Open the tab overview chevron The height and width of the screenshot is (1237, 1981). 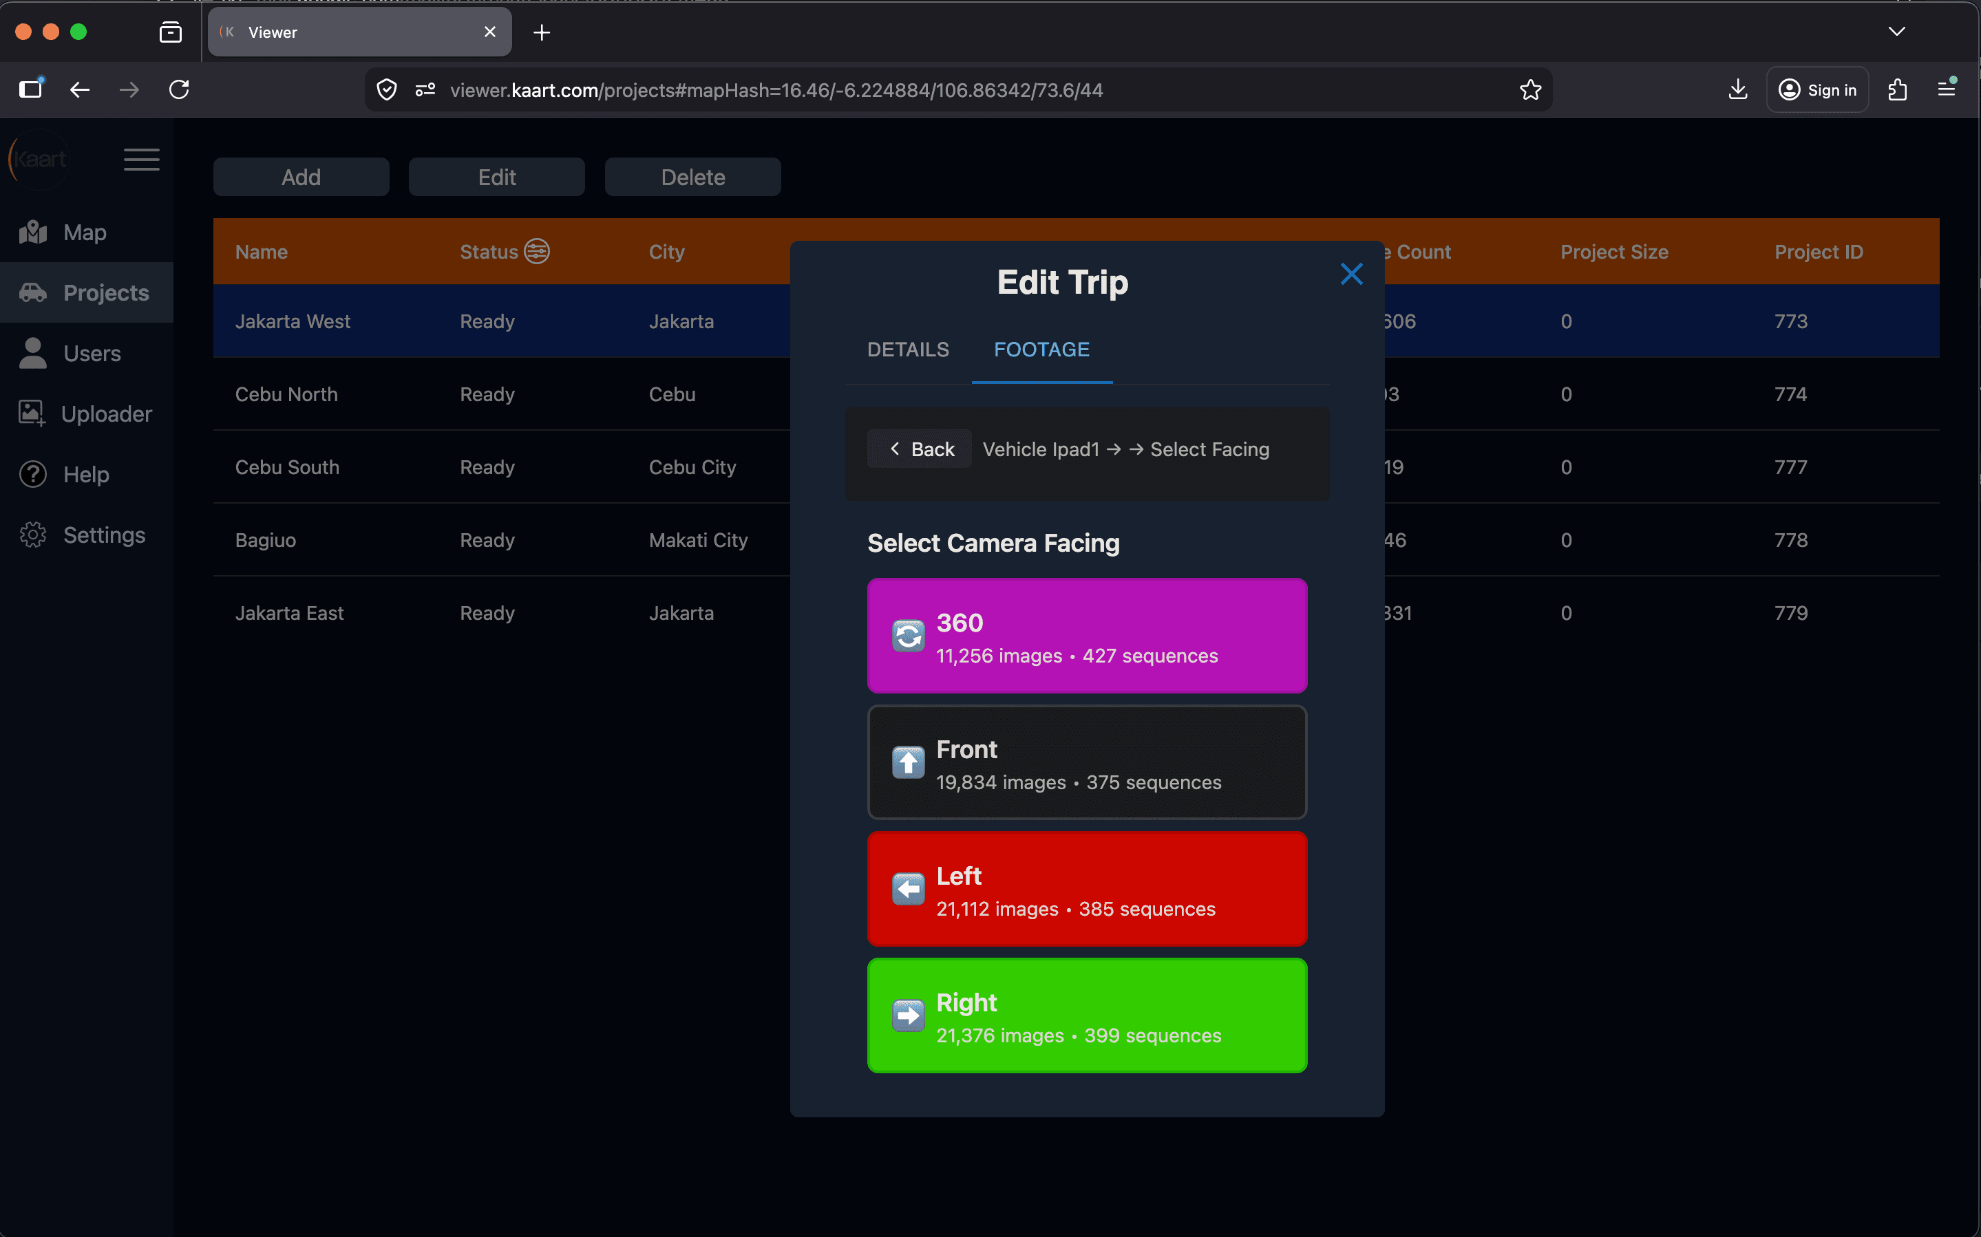(1897, 31)
